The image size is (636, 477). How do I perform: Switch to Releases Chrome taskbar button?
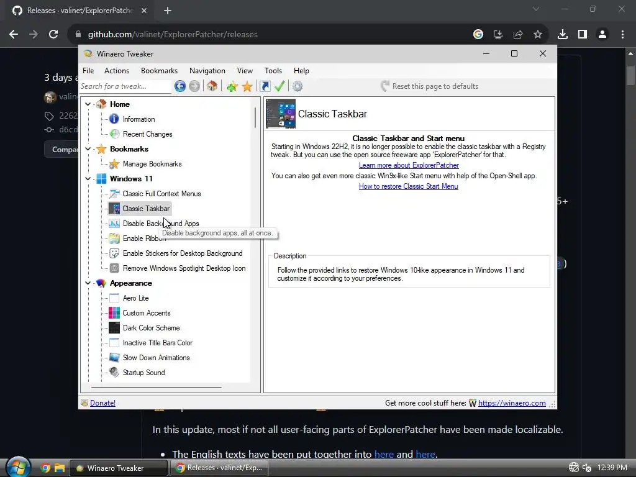tap(219, 468)
